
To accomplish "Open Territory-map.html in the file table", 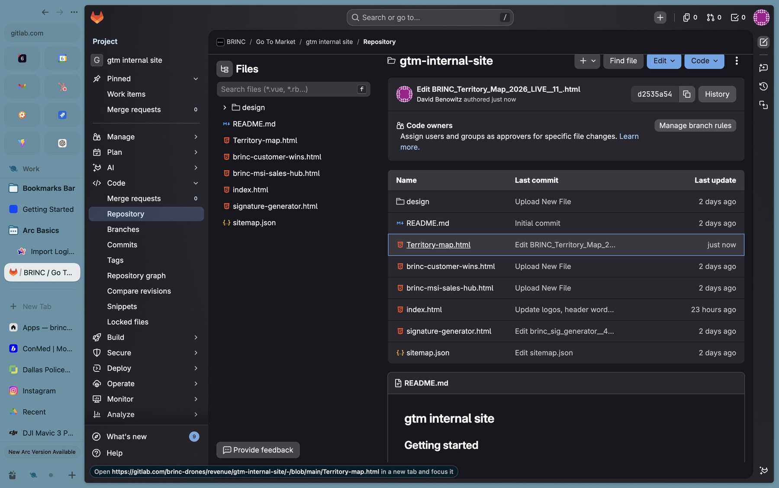I will 438,245.
